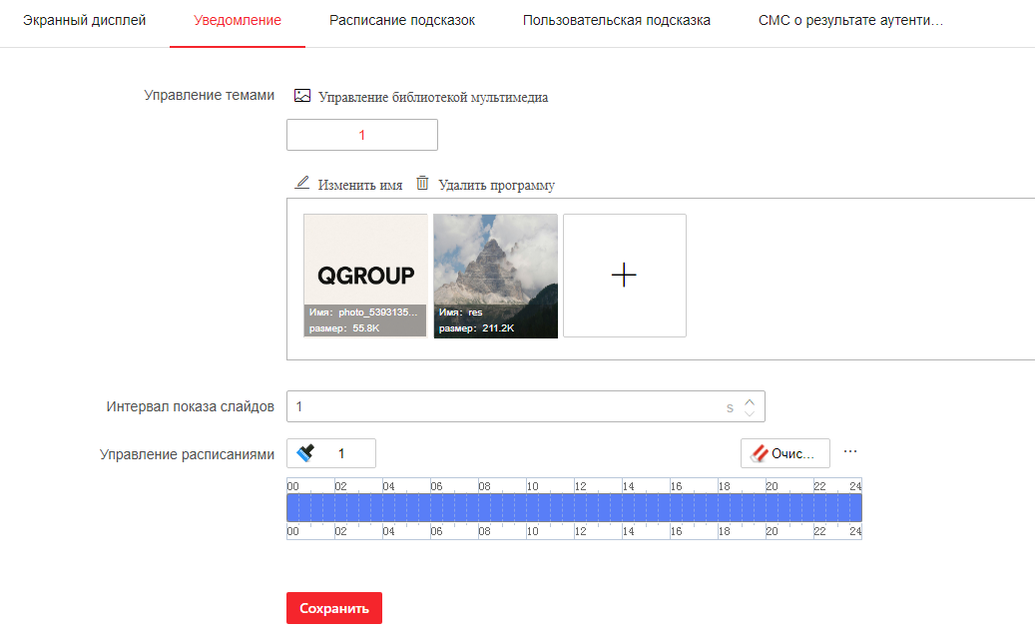Select theme button labeled 1
Viewport: 1035px width, 637px height.
pyautogui.click(x=361, y=135)
